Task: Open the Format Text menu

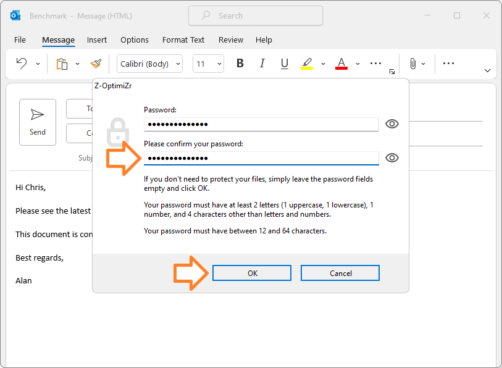Action: (183, 40)
